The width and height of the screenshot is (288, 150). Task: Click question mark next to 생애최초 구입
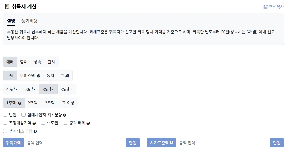[x=35, y=131]
